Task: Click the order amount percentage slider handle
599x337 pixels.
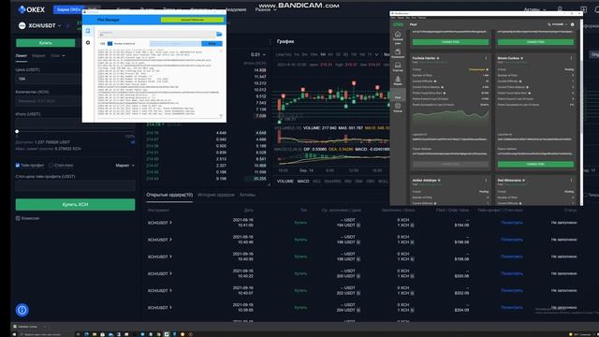Action: click(17, 131)
